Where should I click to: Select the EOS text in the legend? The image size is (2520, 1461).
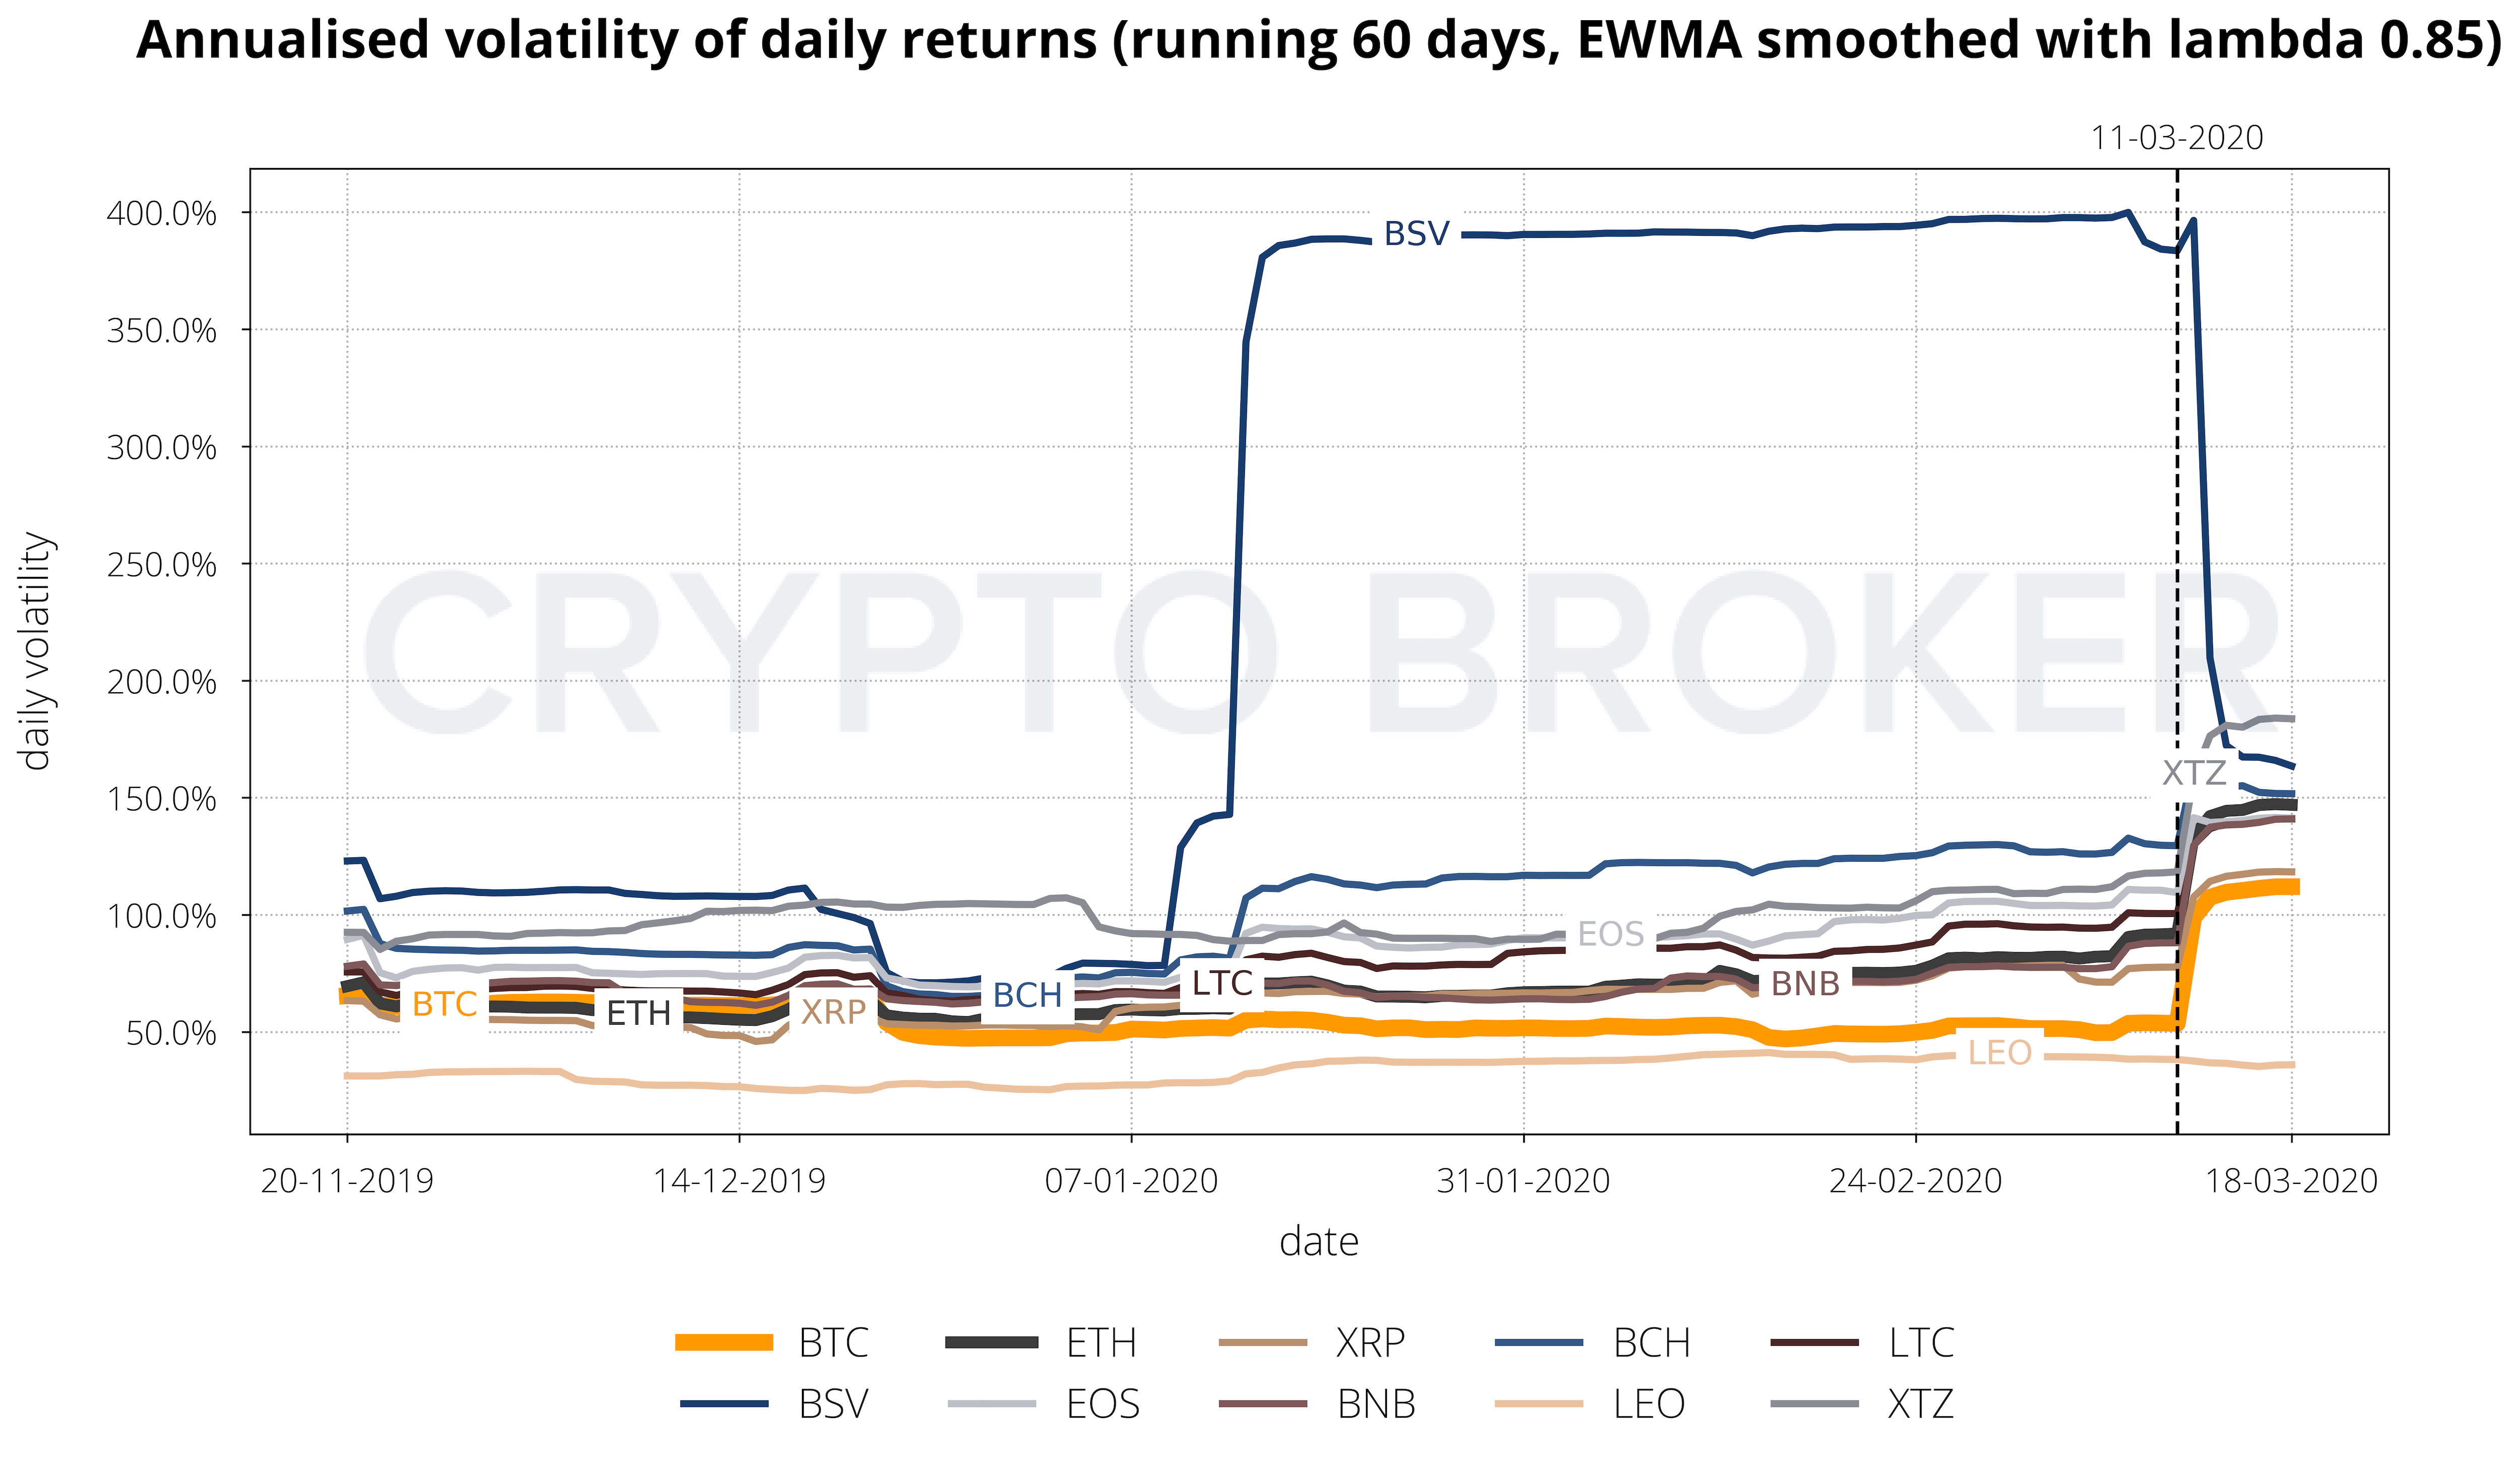(1103, 1405)
